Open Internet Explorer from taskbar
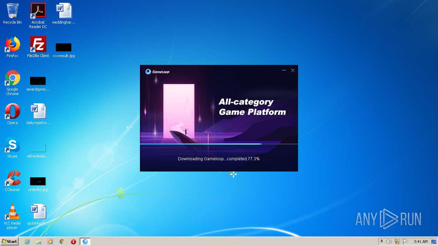 coord(27,242)
